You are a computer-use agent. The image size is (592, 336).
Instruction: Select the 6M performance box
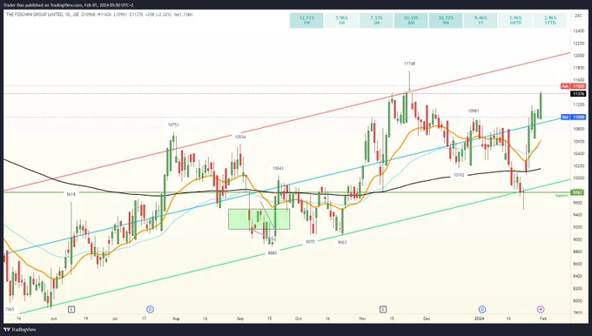coord(411,20)
